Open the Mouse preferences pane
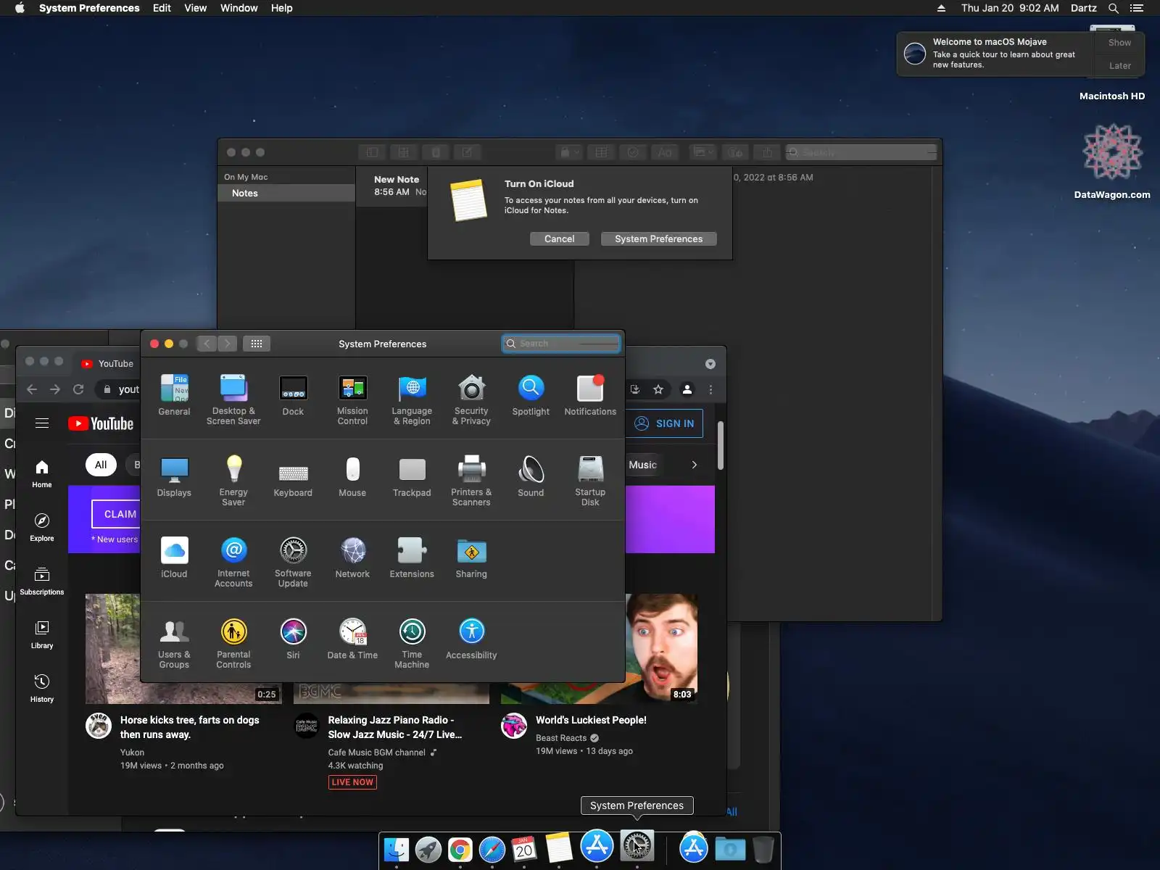 tap(352, 476)
